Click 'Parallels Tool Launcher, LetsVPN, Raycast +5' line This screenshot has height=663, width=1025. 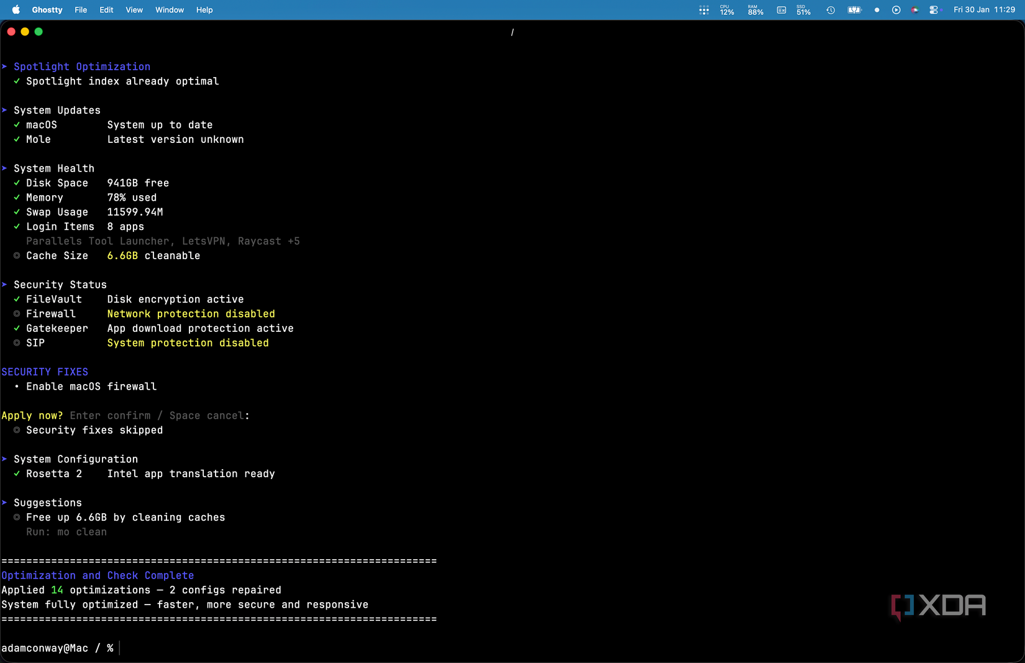163,241
